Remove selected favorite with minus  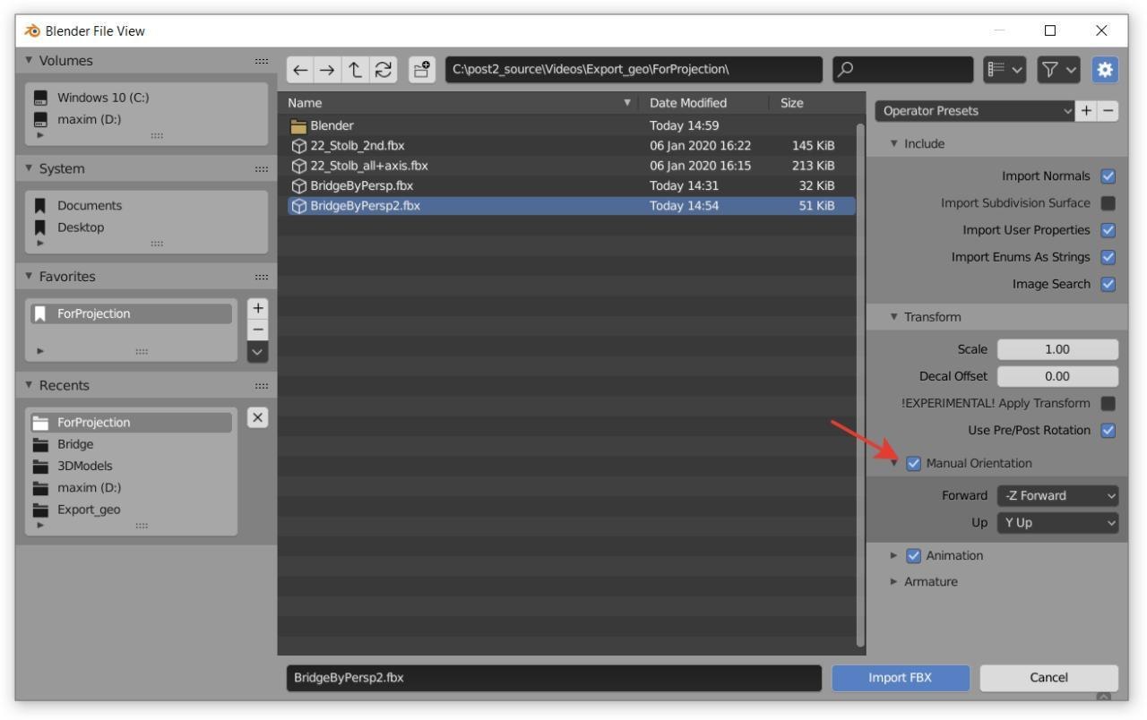tap(257, 330)
